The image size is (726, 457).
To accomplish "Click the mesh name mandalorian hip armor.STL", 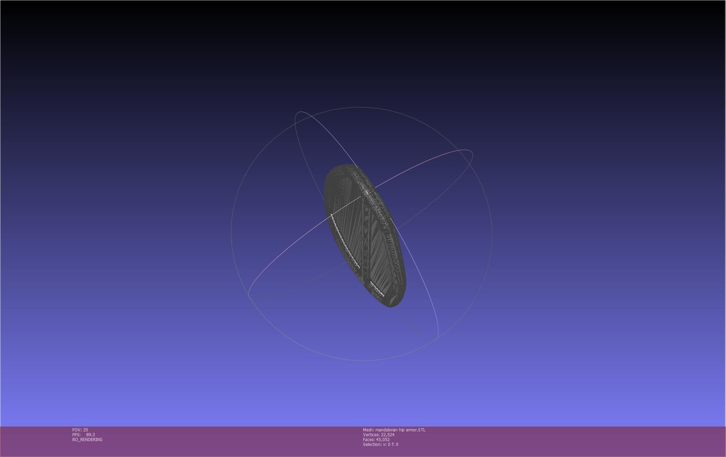I will pyautogui.click(x=394, y=430).
